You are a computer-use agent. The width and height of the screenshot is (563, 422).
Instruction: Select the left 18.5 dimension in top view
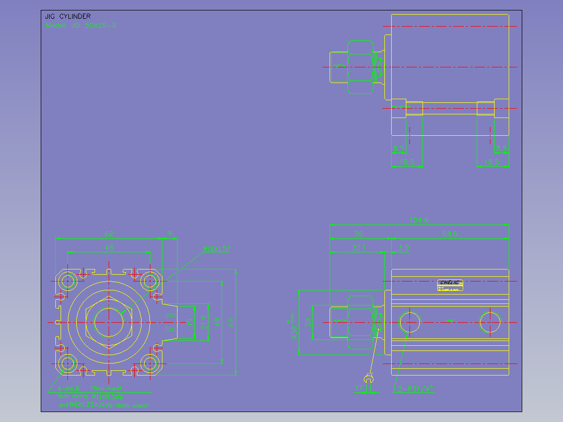407,161
